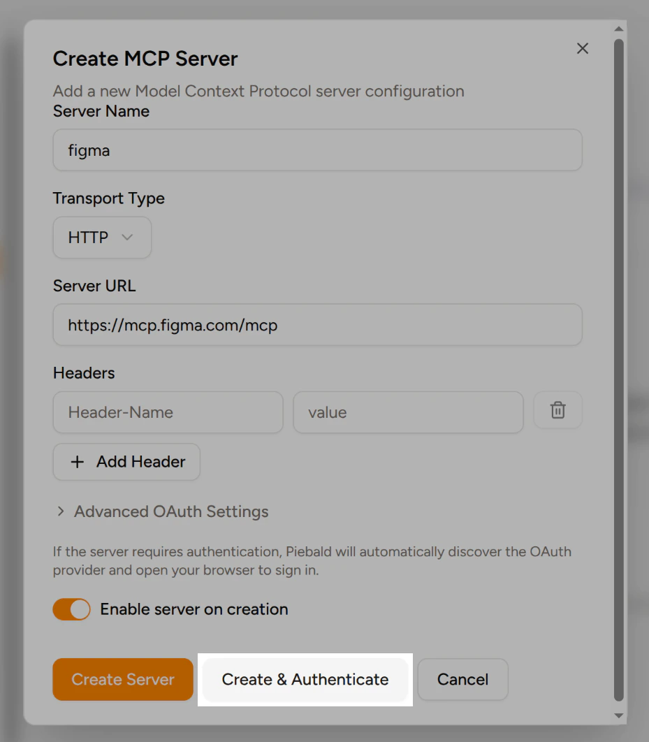
Task: Open the Transport Type HTTP dropdown
Action: pyautogui.click(x=102, y=238)
